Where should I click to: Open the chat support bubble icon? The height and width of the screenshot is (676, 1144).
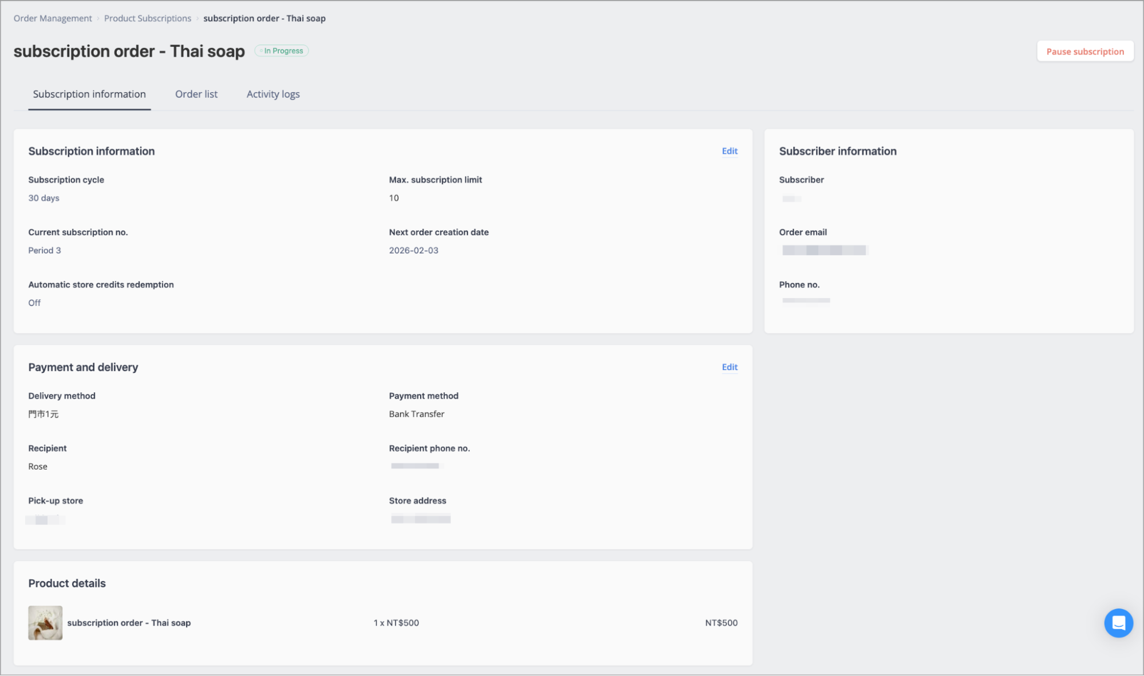(1118, 623)
